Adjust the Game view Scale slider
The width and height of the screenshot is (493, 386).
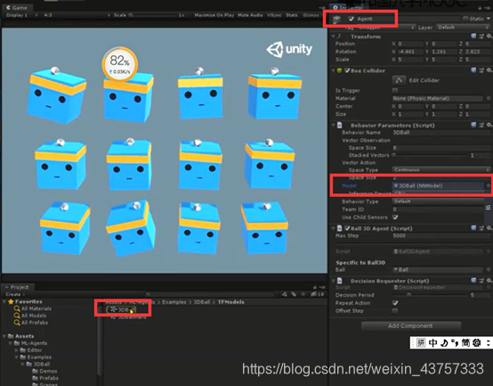152,15
